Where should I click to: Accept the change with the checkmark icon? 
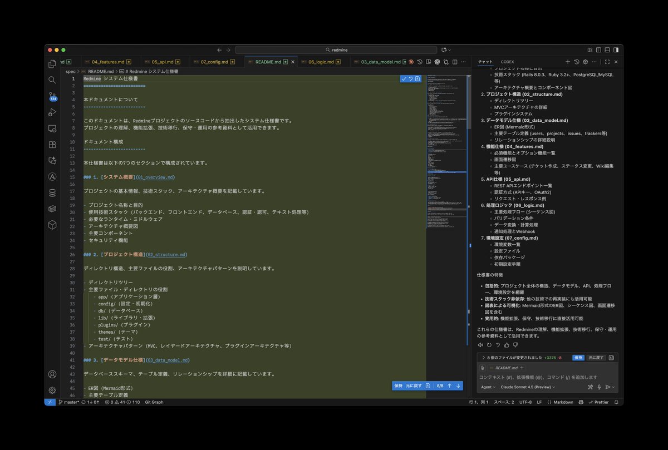[404, 79]
